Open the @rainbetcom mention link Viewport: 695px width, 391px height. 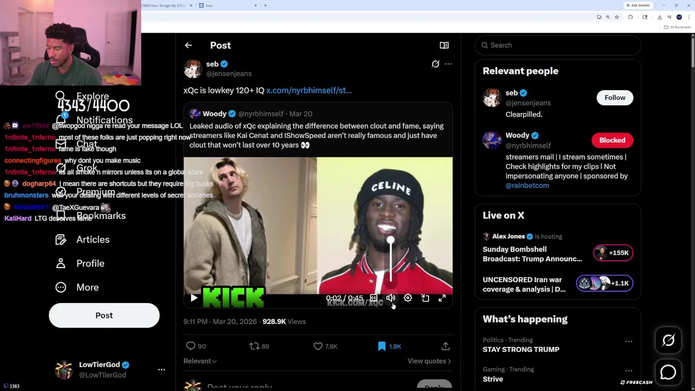point(527,186)
